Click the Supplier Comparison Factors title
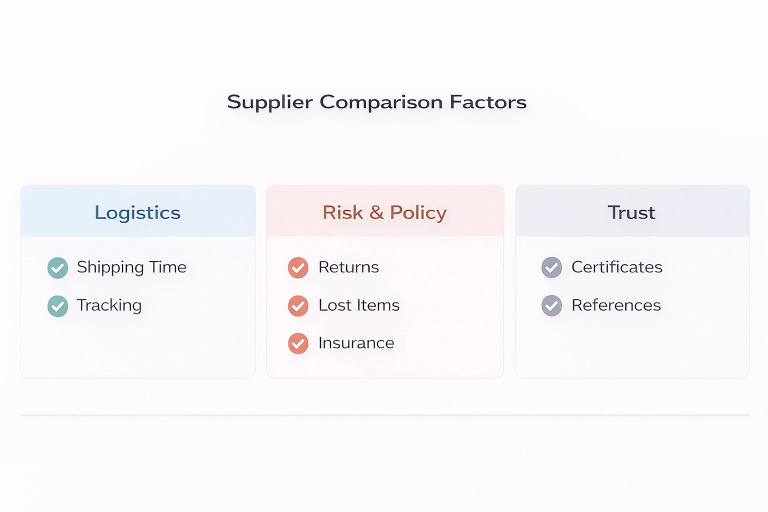 [376, 102]
